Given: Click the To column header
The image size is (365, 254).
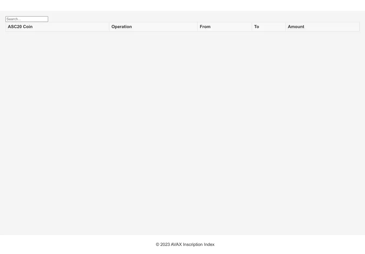Looking at the screenshot, I should [x=256, y=27].
